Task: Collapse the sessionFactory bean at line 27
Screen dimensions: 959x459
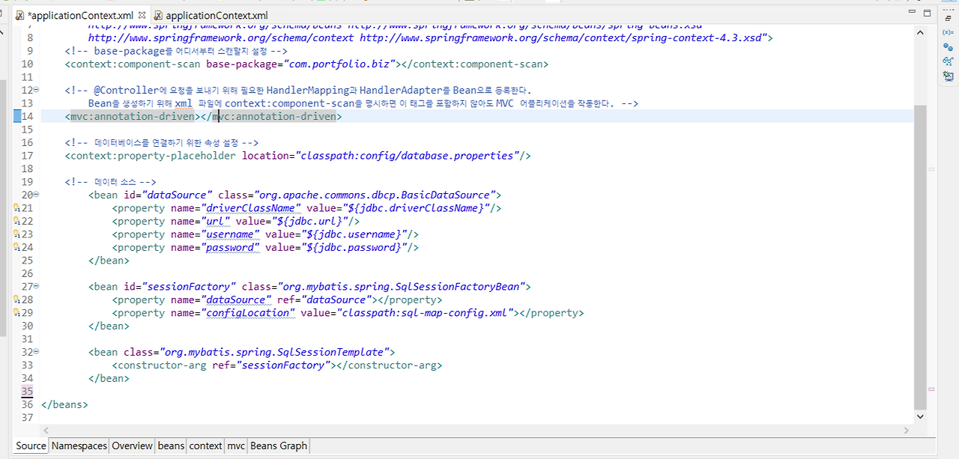Action: point(37,286)
